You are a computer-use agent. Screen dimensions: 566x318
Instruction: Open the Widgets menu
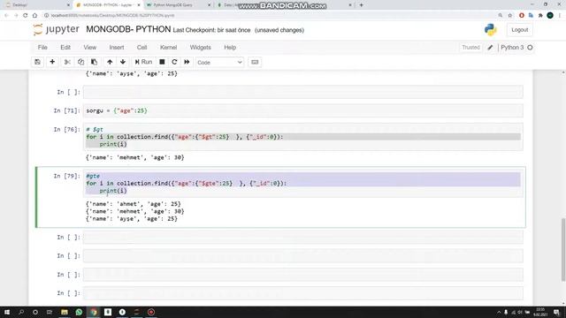[201, 47]
